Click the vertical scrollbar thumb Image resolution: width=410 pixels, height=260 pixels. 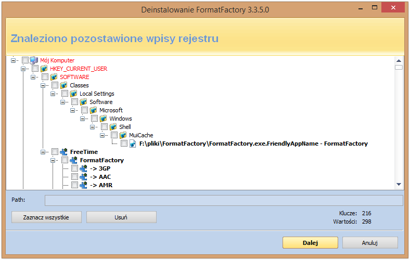coord(399,68)
